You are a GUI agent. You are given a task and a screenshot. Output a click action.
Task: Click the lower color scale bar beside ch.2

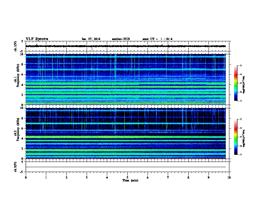(x=236, y=137)
